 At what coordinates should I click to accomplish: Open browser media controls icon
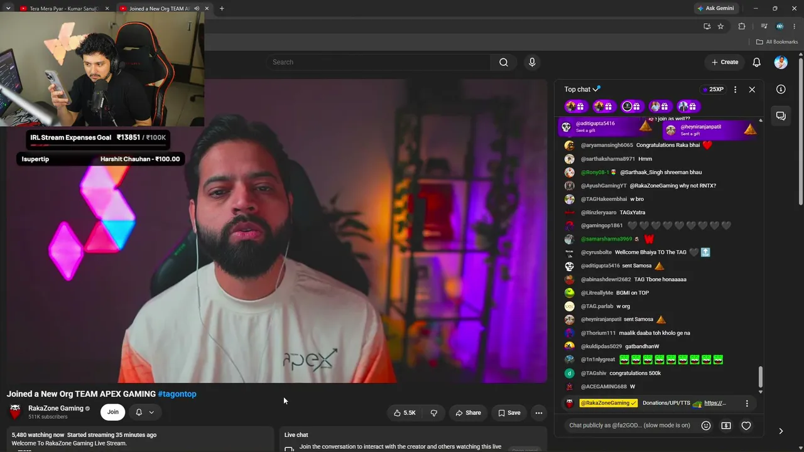764,26
